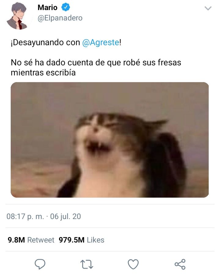Viewport: 220px width, 277px height.
Task: Like the tweet with the heart icon
Action: 133,264
